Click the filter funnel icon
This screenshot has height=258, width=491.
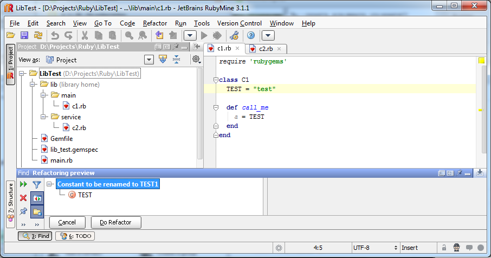click(x=37, y=184)
